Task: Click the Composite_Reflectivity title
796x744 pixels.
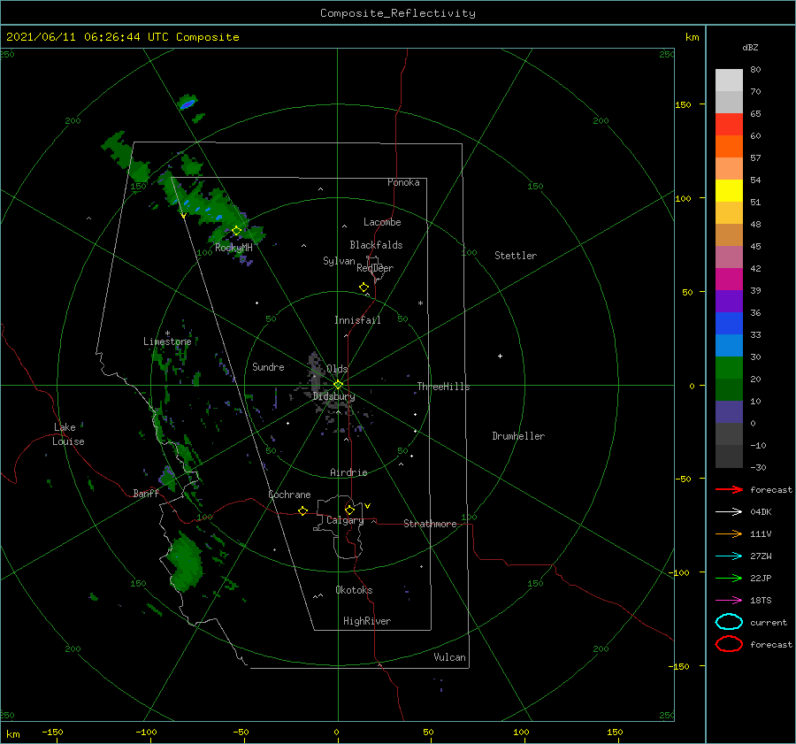Action: [397, 13]
